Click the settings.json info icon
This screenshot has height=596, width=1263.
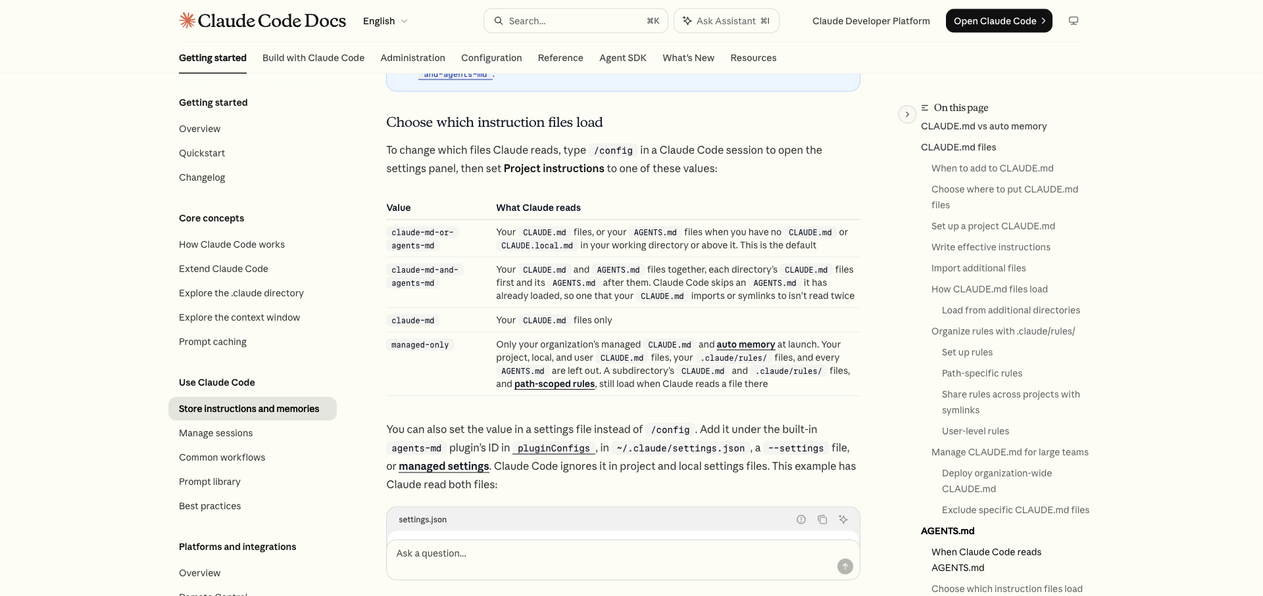click(x=801, y=520)
